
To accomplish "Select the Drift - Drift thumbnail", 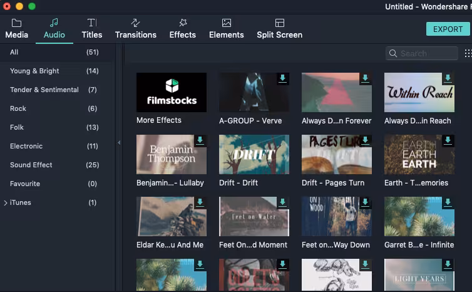I will 254,154.
